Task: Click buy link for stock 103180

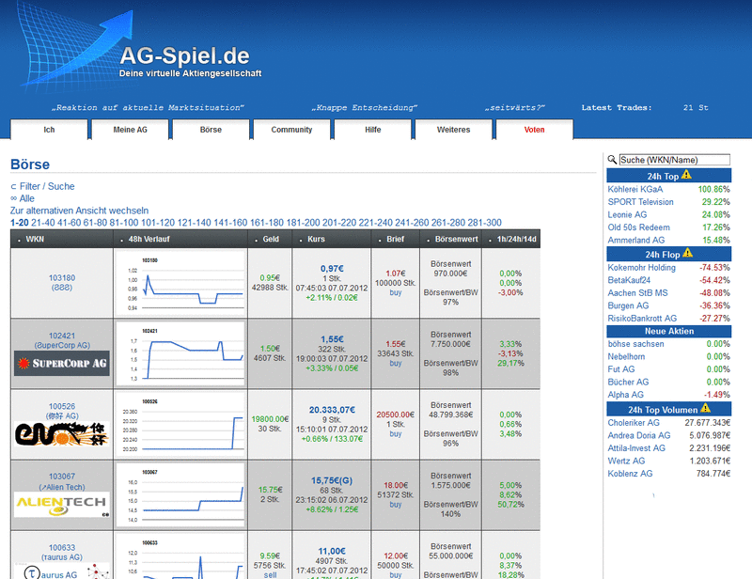Action: tap(395, 293)
